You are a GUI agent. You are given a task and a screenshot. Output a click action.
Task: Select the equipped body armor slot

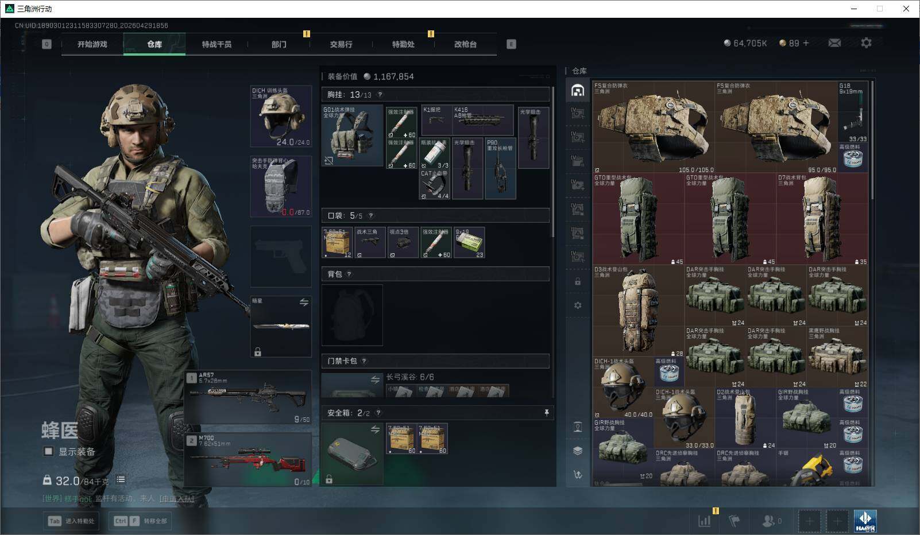pyautogui.click(x=281, y=187)
